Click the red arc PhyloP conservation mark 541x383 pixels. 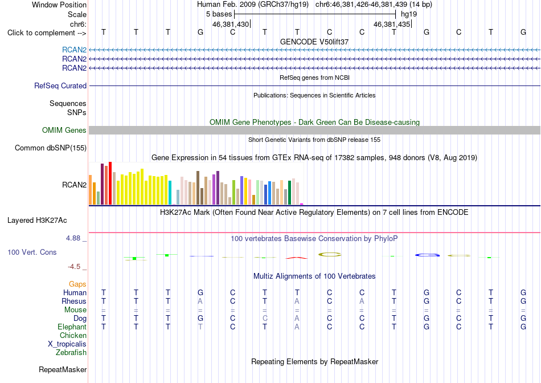click(x=296, y=258)
